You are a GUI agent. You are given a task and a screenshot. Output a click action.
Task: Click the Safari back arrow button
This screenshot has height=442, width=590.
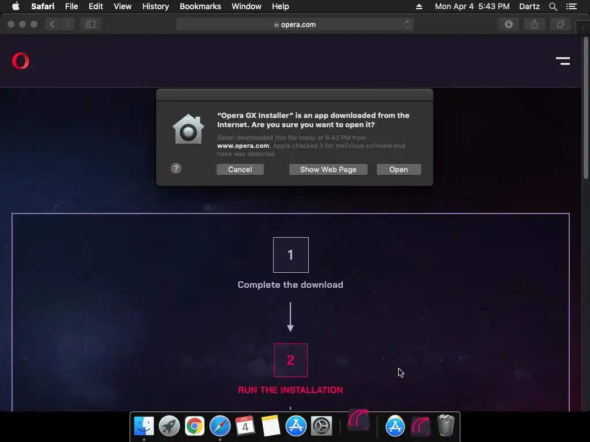click(52, 24)
